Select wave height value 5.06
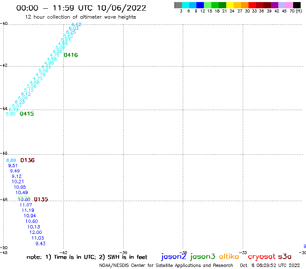 pos(43,70)
